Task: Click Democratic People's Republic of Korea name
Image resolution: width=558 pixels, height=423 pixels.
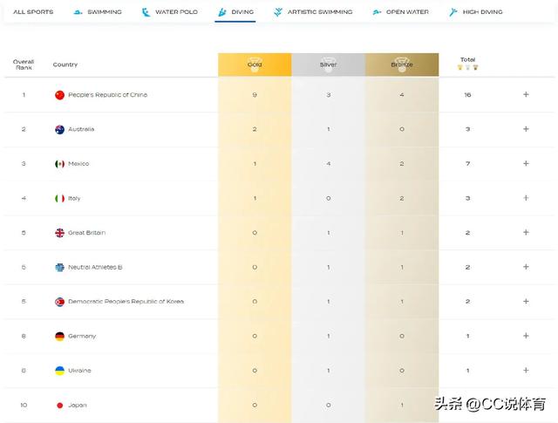Action: click(x=126, y=302)
